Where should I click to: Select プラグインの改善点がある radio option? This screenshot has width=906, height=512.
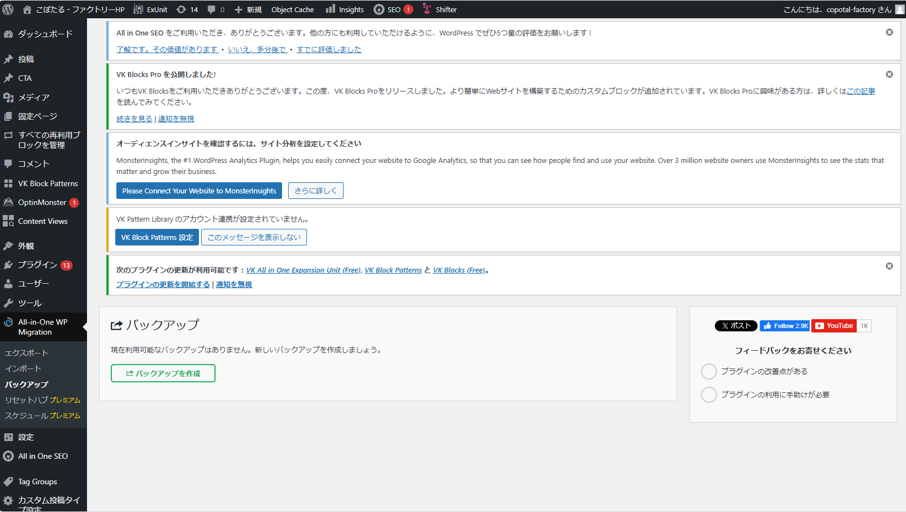click(x=709, y=371)
